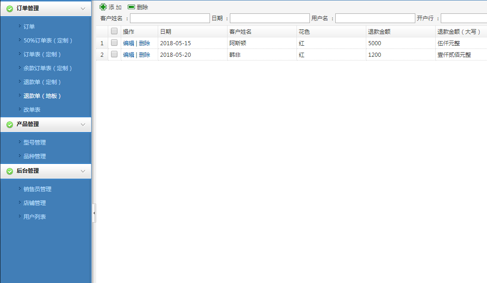
Task: Click the green minus 删除 toolbar icon
Action: (x=131, y=7)
